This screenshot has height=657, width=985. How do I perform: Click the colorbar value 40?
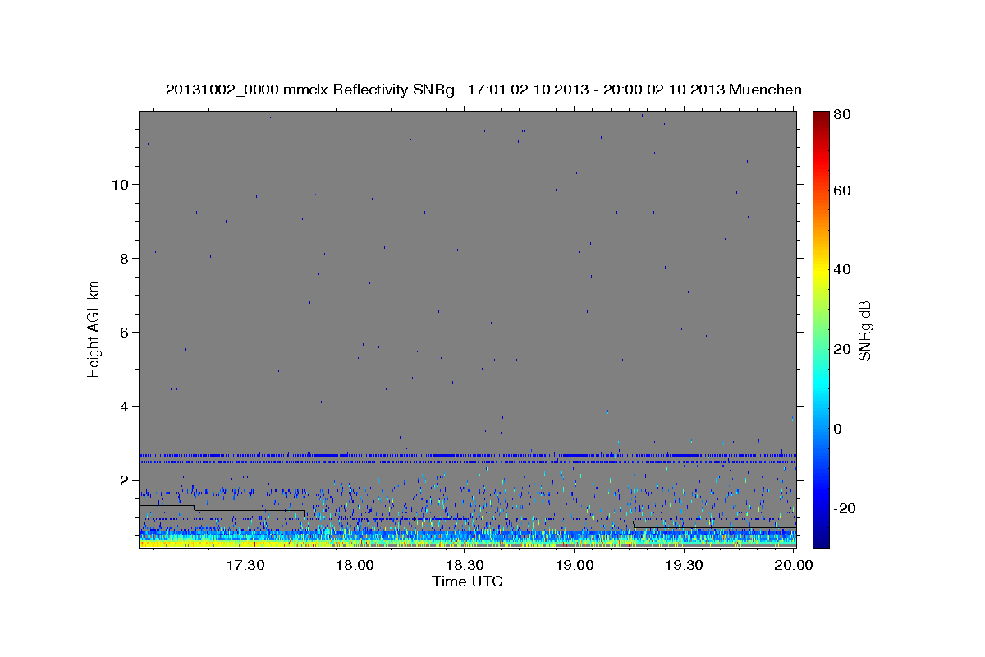(842, 269)
